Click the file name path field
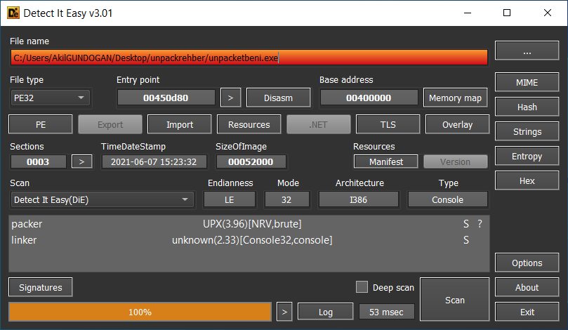Viewport: 568px width, 330px height. 249,58
